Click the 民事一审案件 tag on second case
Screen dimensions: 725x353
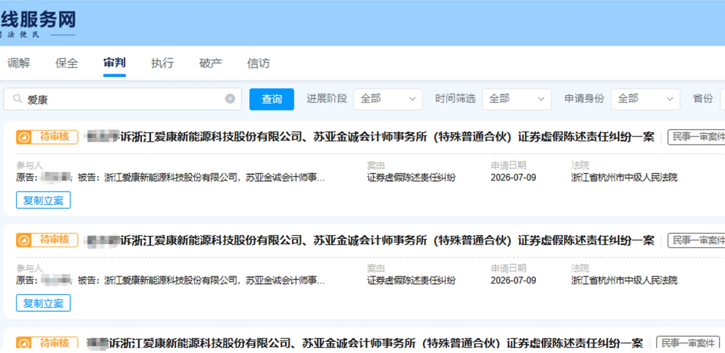tap(696, 240)
